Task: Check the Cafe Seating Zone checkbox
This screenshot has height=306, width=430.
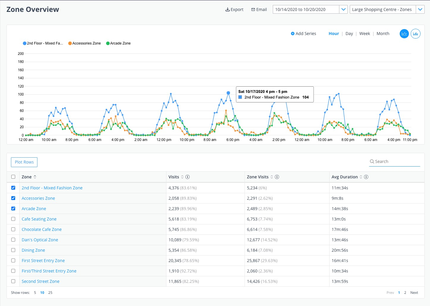Action: [13, 219]
